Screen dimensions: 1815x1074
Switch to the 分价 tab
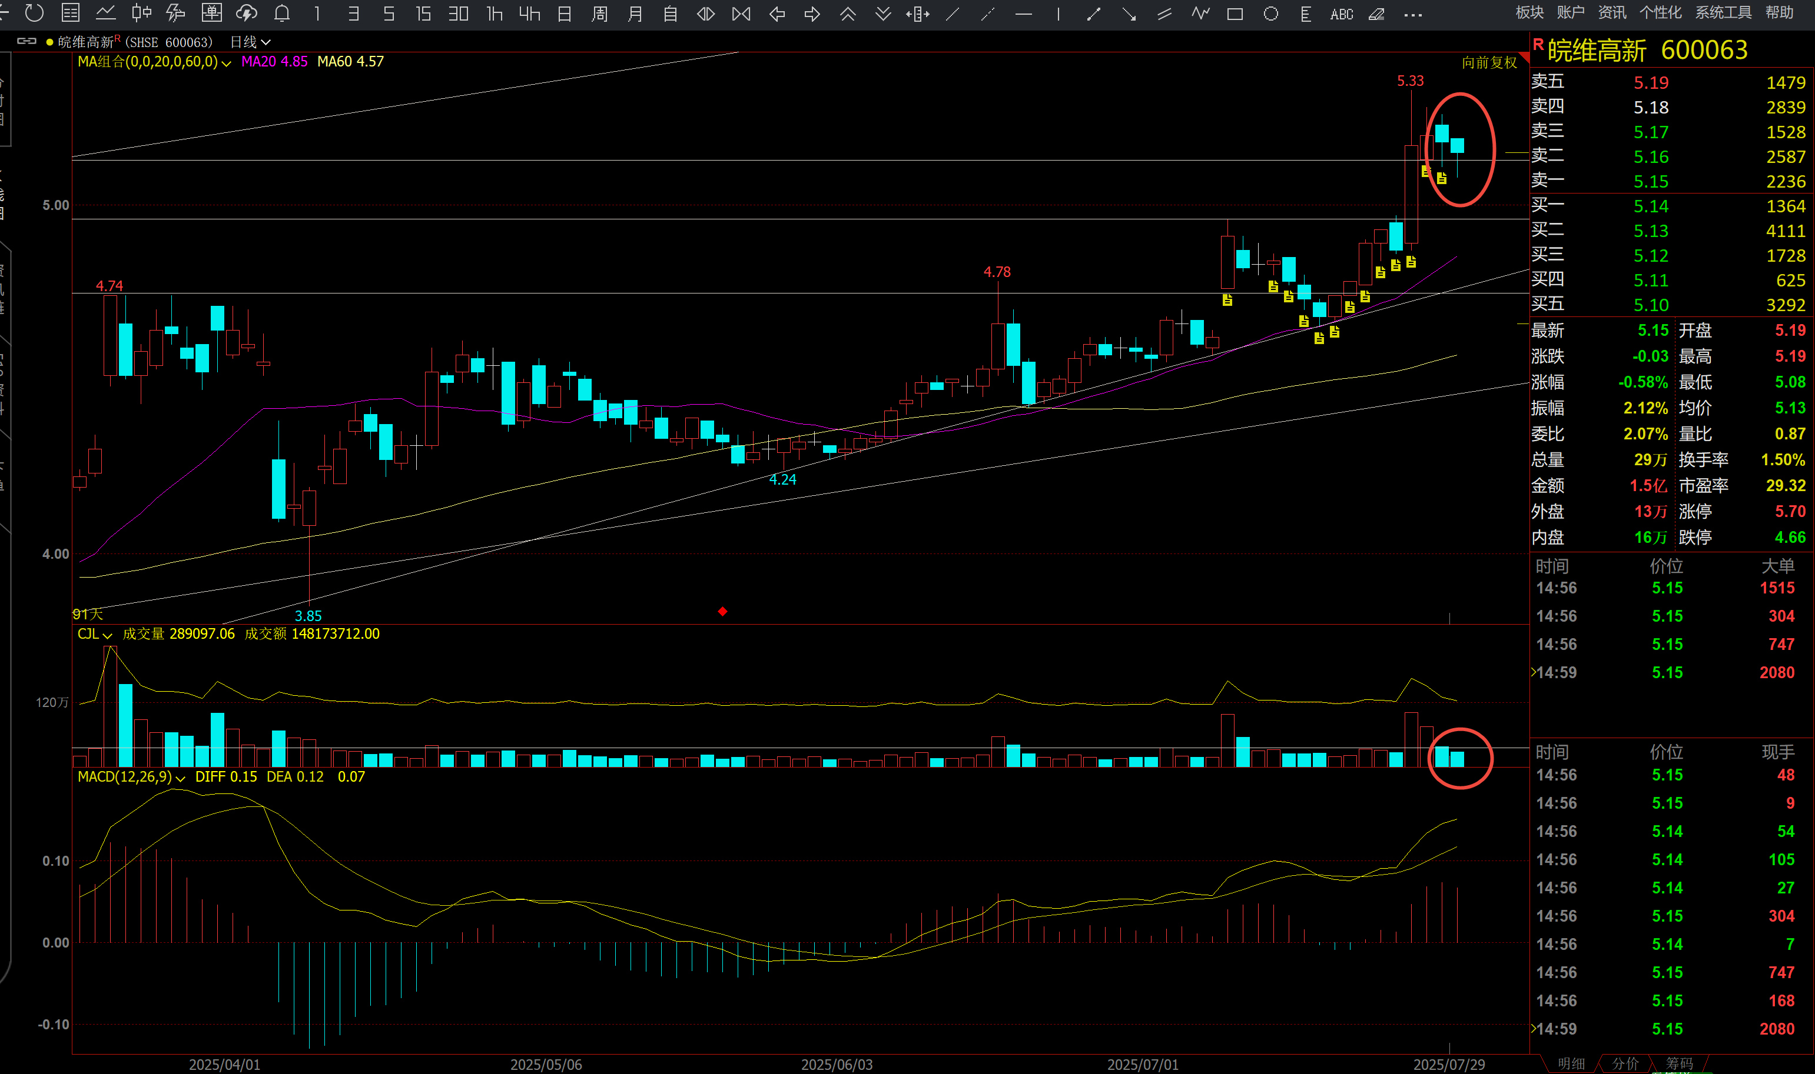tap(1625, 1063)
